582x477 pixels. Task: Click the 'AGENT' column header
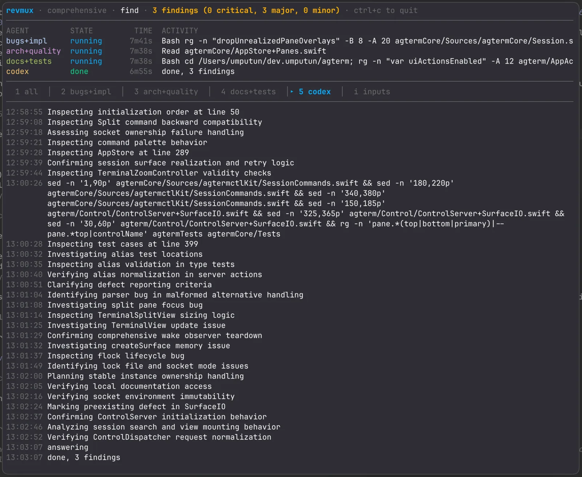pyautogui.click(x=17, y=31)
